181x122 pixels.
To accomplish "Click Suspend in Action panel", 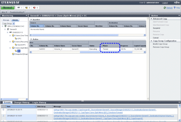I will point(156,28).
